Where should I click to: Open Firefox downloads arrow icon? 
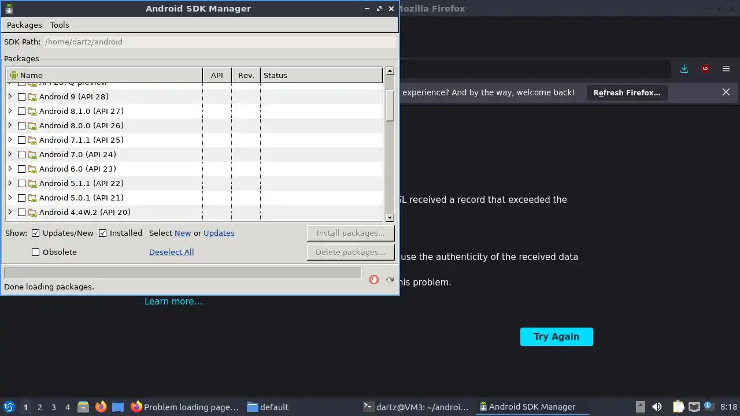pyautogui.click(x=684, y=69)
